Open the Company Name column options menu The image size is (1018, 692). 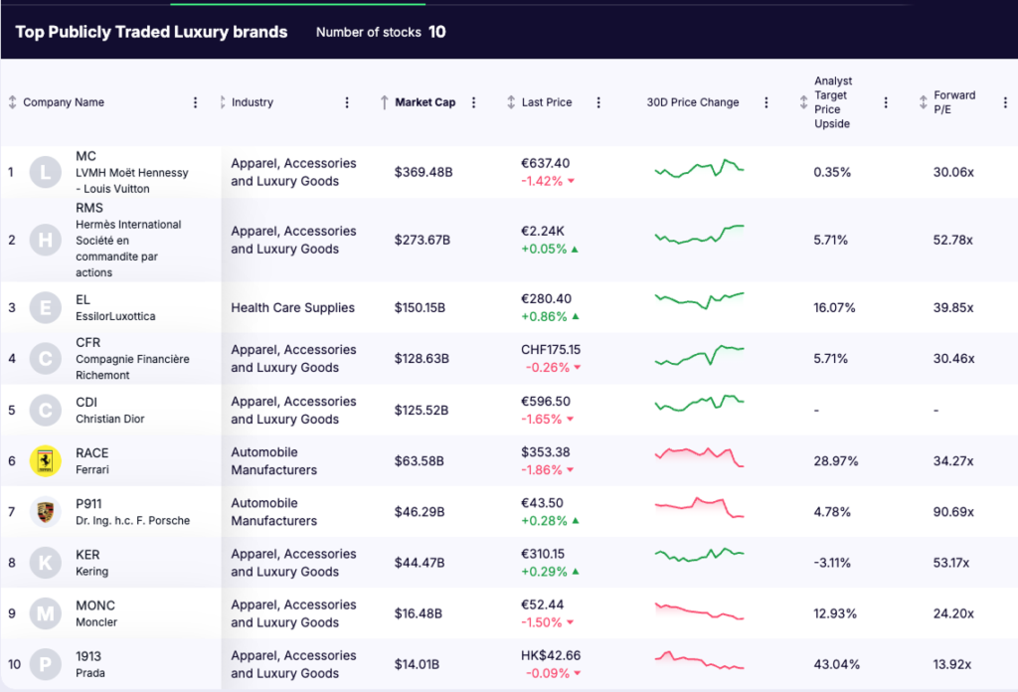click(x=195, y=101)
